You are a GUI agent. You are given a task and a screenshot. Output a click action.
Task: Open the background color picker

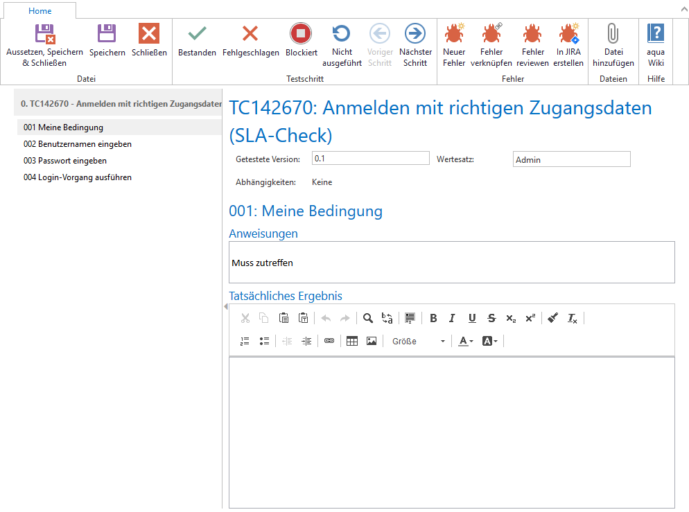(x=489, y=341)
